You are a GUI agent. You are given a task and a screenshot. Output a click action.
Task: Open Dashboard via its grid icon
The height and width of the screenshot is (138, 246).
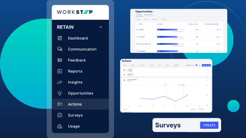(60, 38)
